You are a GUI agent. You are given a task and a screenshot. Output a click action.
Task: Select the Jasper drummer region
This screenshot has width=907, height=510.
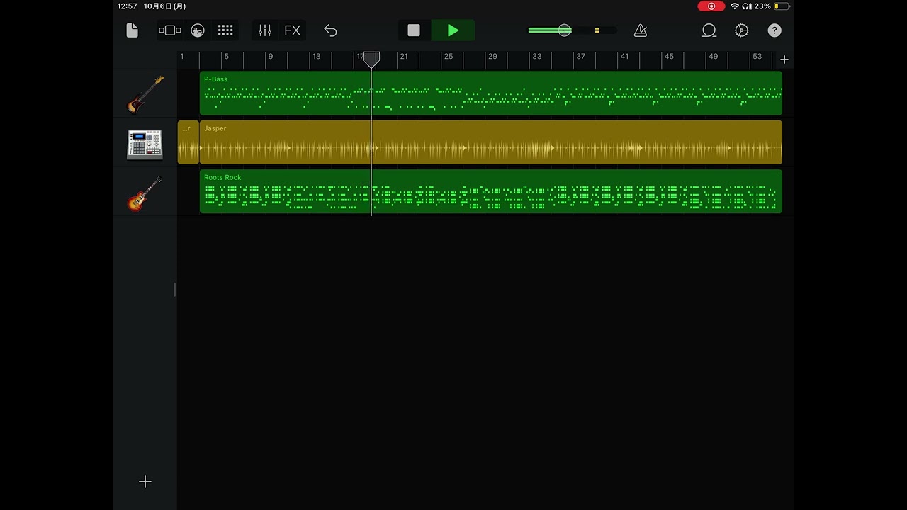[x=491, y=142]
